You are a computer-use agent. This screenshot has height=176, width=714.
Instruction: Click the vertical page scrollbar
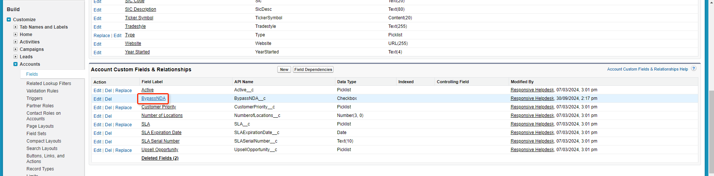click(x=711, y=111)
